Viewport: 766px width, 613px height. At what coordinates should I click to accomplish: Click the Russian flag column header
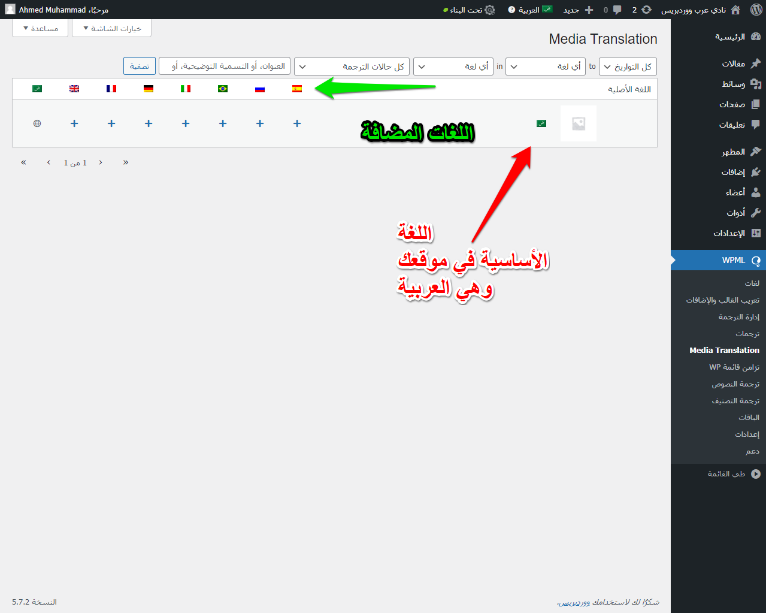pos(260,89)
